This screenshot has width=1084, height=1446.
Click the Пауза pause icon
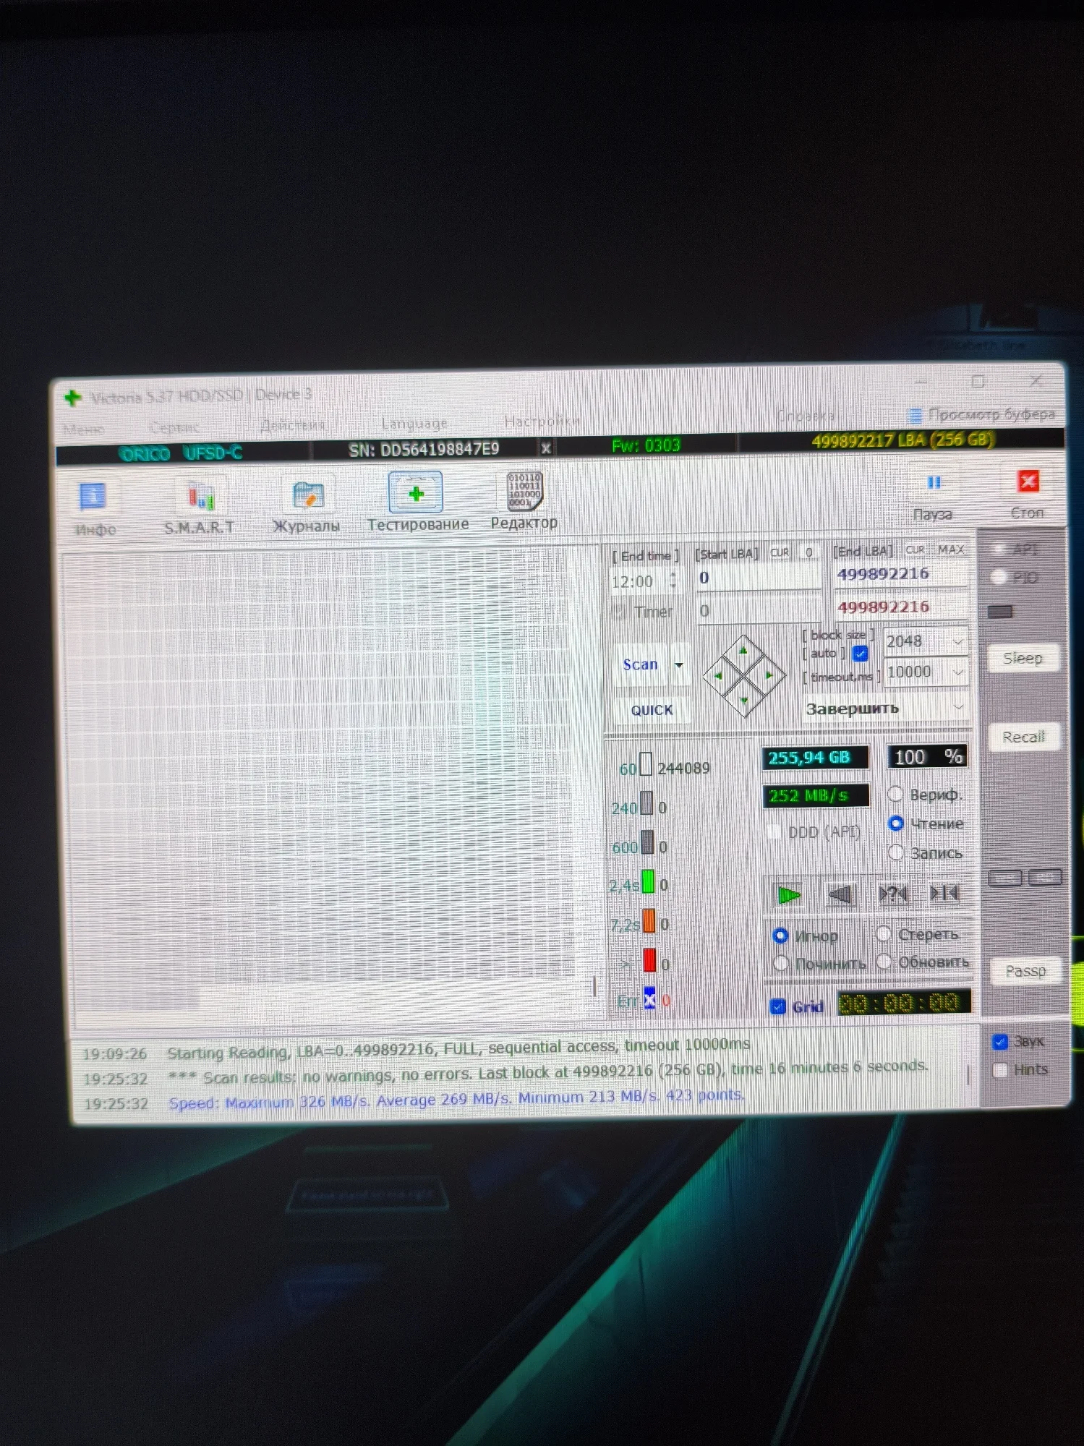[x=934, y=482]
